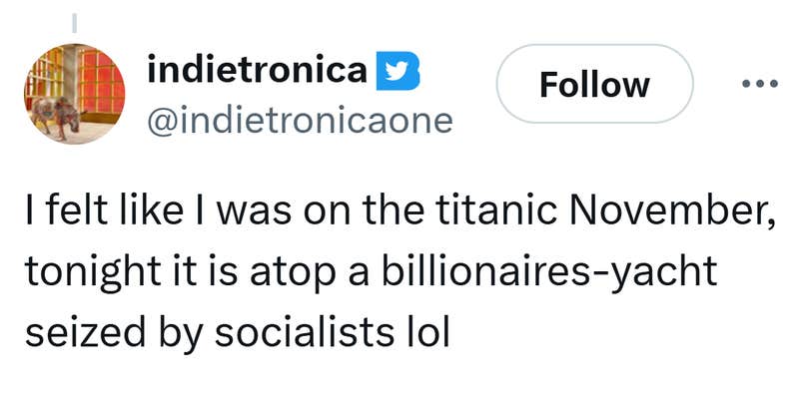This screenshot has width=799, height=400.
Task: Click the word 'Follow' inside the pill button
Action: click(594, 84)
